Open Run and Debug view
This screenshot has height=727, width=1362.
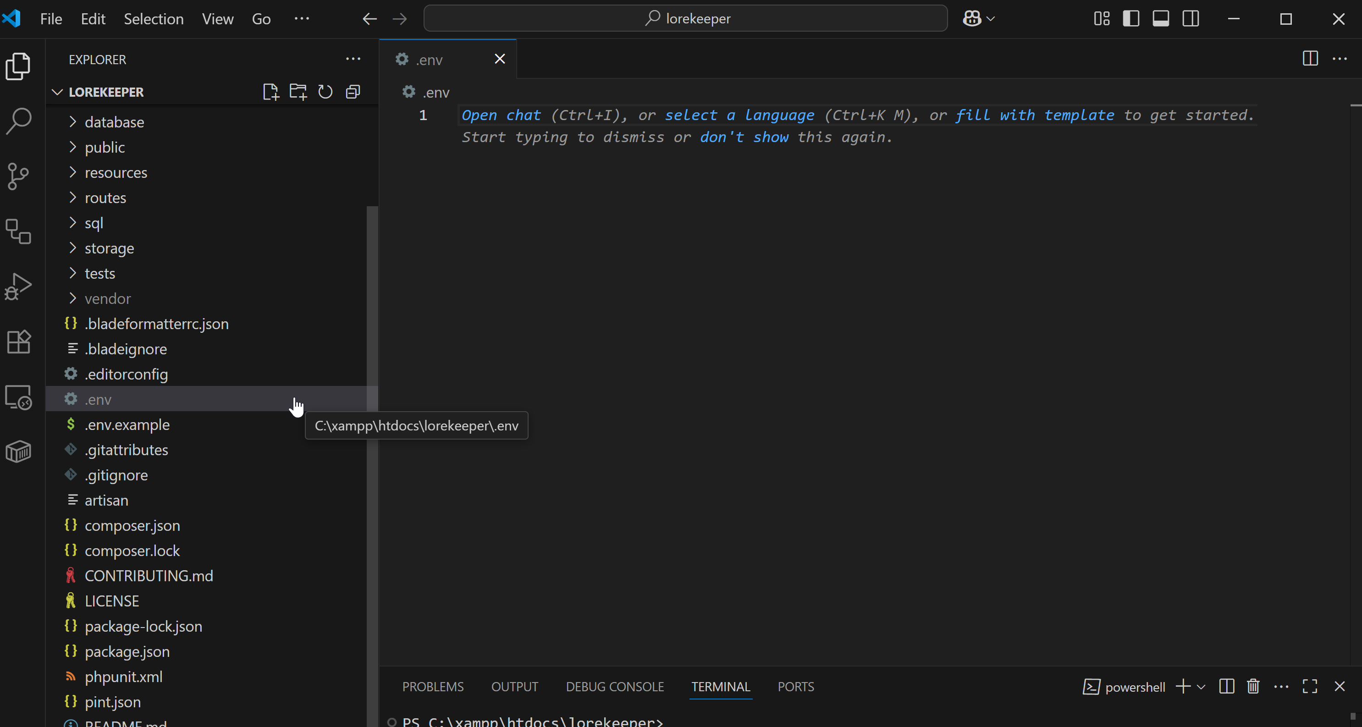[18, 286]
